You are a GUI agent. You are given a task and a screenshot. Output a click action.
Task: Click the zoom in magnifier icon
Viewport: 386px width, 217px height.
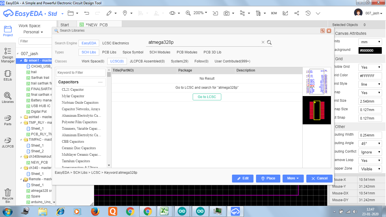click(188, 13)
